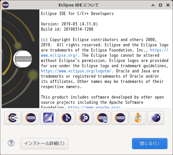This screenshot has height=155, width=173.
Task: Roll up the window with the arrow button
Action: point(153,5)
